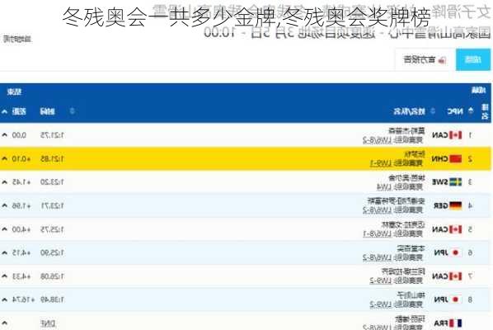Select the time value 1:38.49
493x330 pixels.
(52, 299)
